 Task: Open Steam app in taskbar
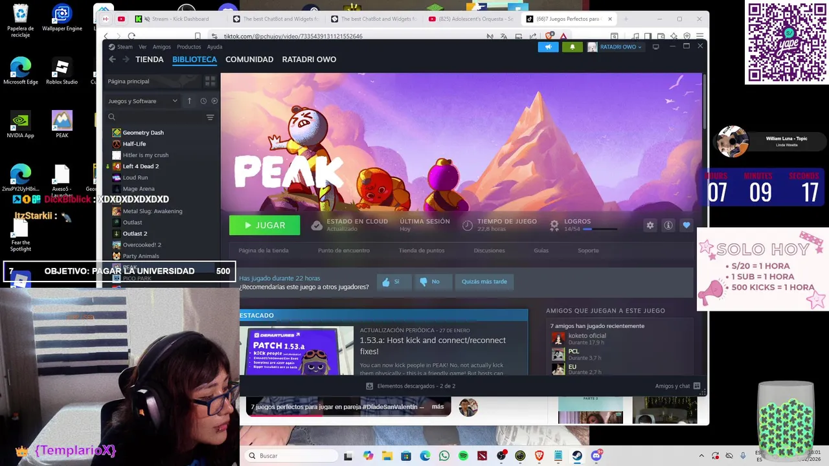577,456
